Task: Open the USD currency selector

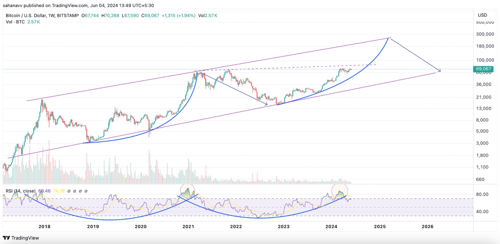Action: pyautogui.click(x=482, y=15)
